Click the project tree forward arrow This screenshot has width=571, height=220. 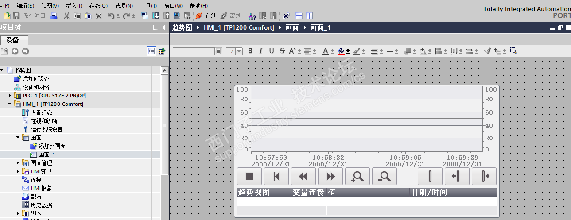25,51
